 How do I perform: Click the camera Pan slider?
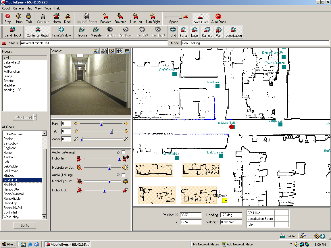coord(101,124)
